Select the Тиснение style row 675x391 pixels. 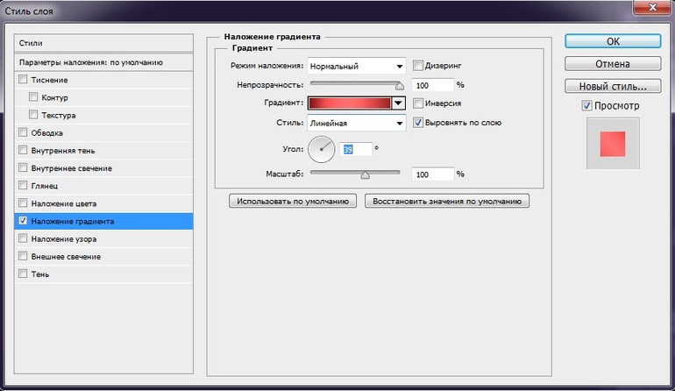(103, 80)
